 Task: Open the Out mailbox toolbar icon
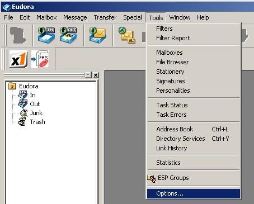tap(68, 35)
